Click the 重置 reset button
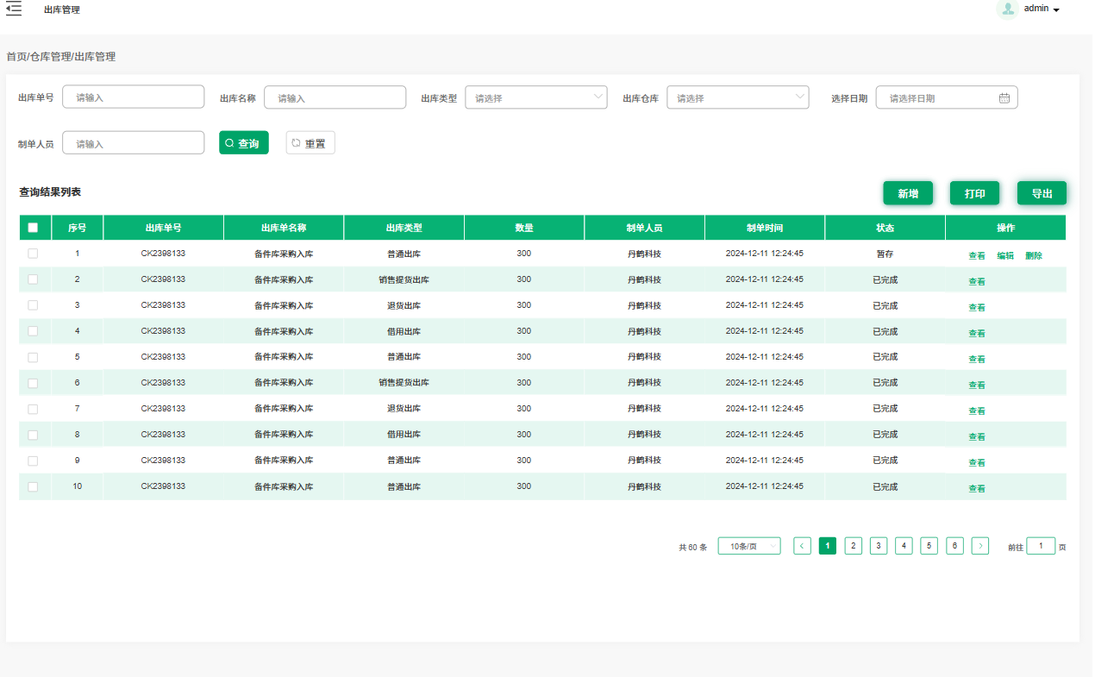1095x677 pixels. pos(310,143)
